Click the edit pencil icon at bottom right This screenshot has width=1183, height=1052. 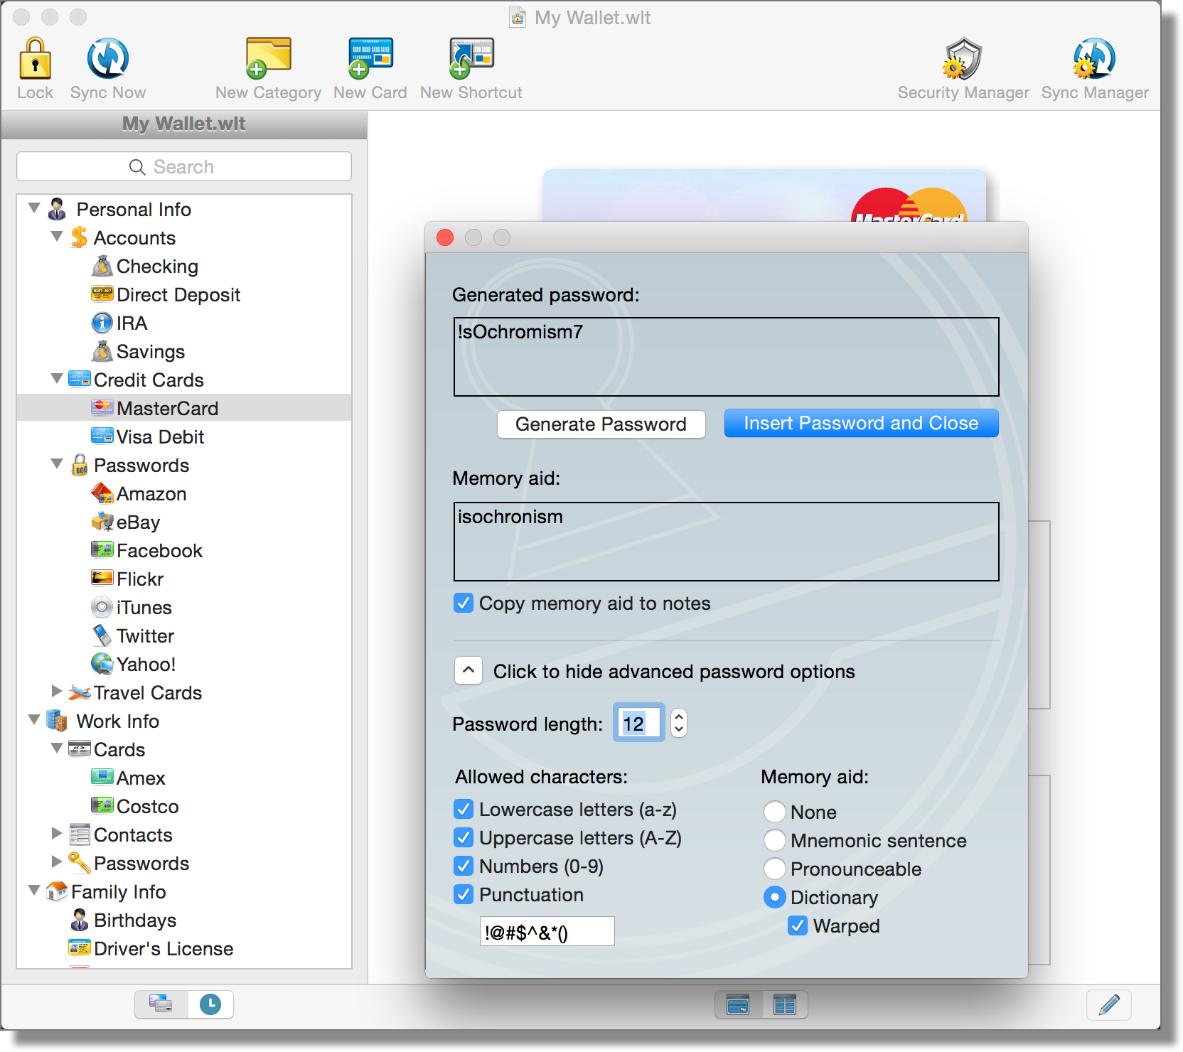pos(1108,1004)
